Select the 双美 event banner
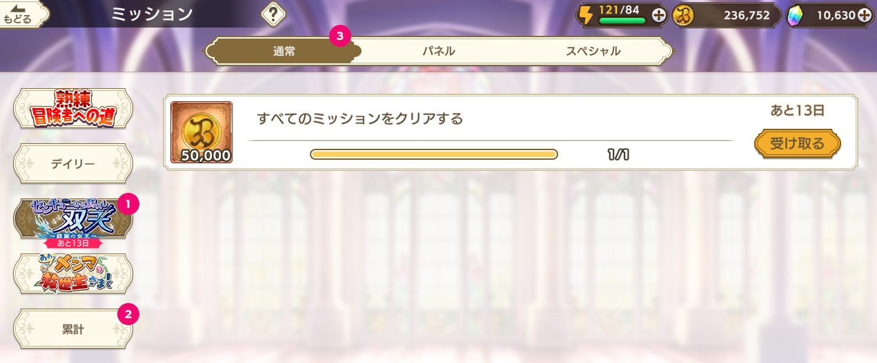Viewport: 877px width, 363px height. click(x=73, y=219)
